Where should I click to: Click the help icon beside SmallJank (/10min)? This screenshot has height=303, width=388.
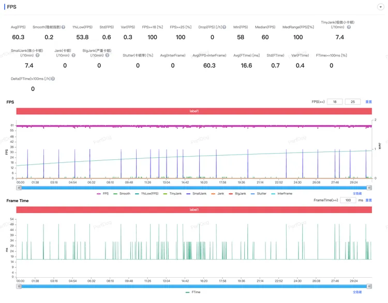(x=37, y=55)
